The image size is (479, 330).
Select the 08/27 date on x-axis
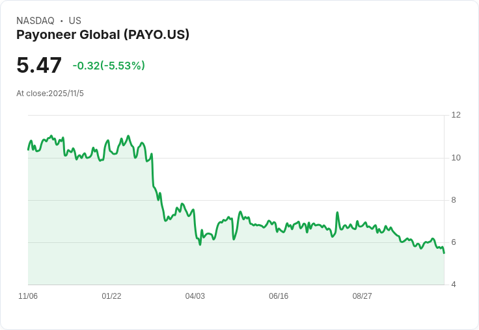(x=362, y=296)
